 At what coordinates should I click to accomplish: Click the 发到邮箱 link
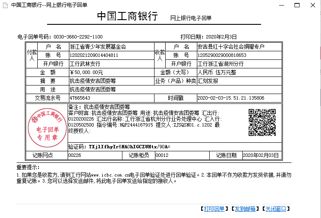click(x=245, y=209)
